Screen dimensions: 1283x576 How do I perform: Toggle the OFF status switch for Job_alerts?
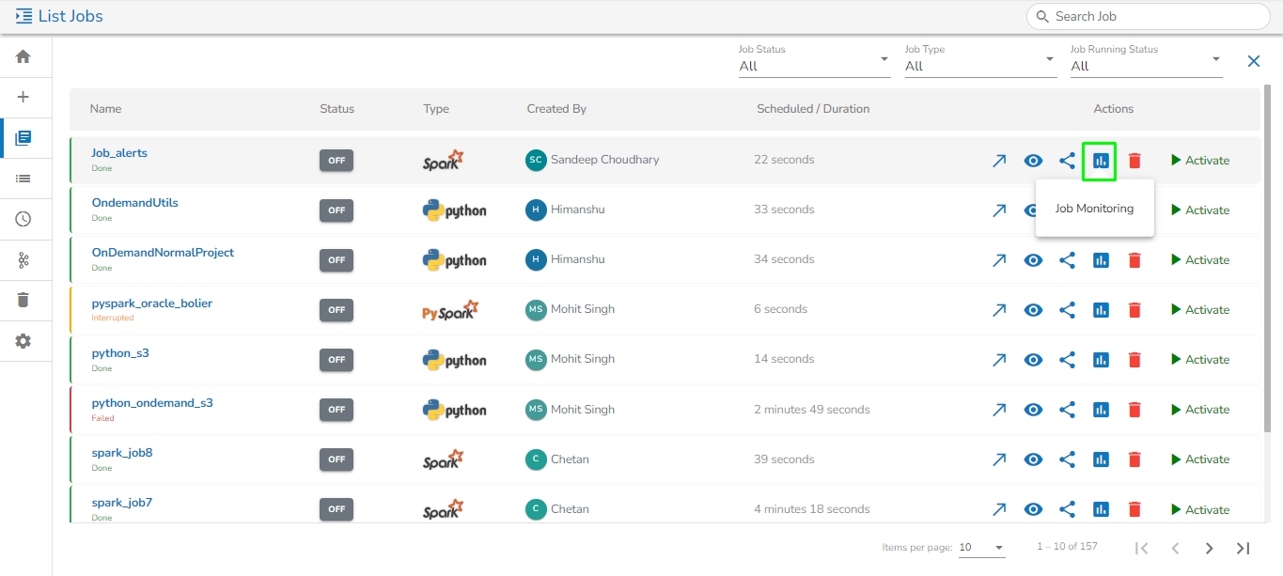pyautogui.click(x=336, y=161)
